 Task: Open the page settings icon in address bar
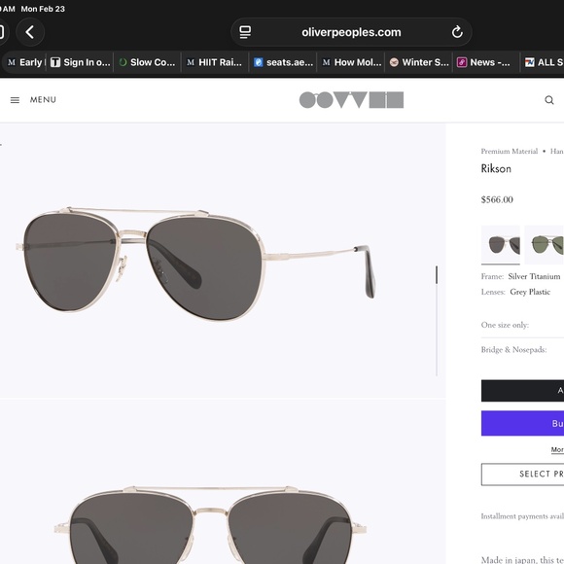click(245, 32)
